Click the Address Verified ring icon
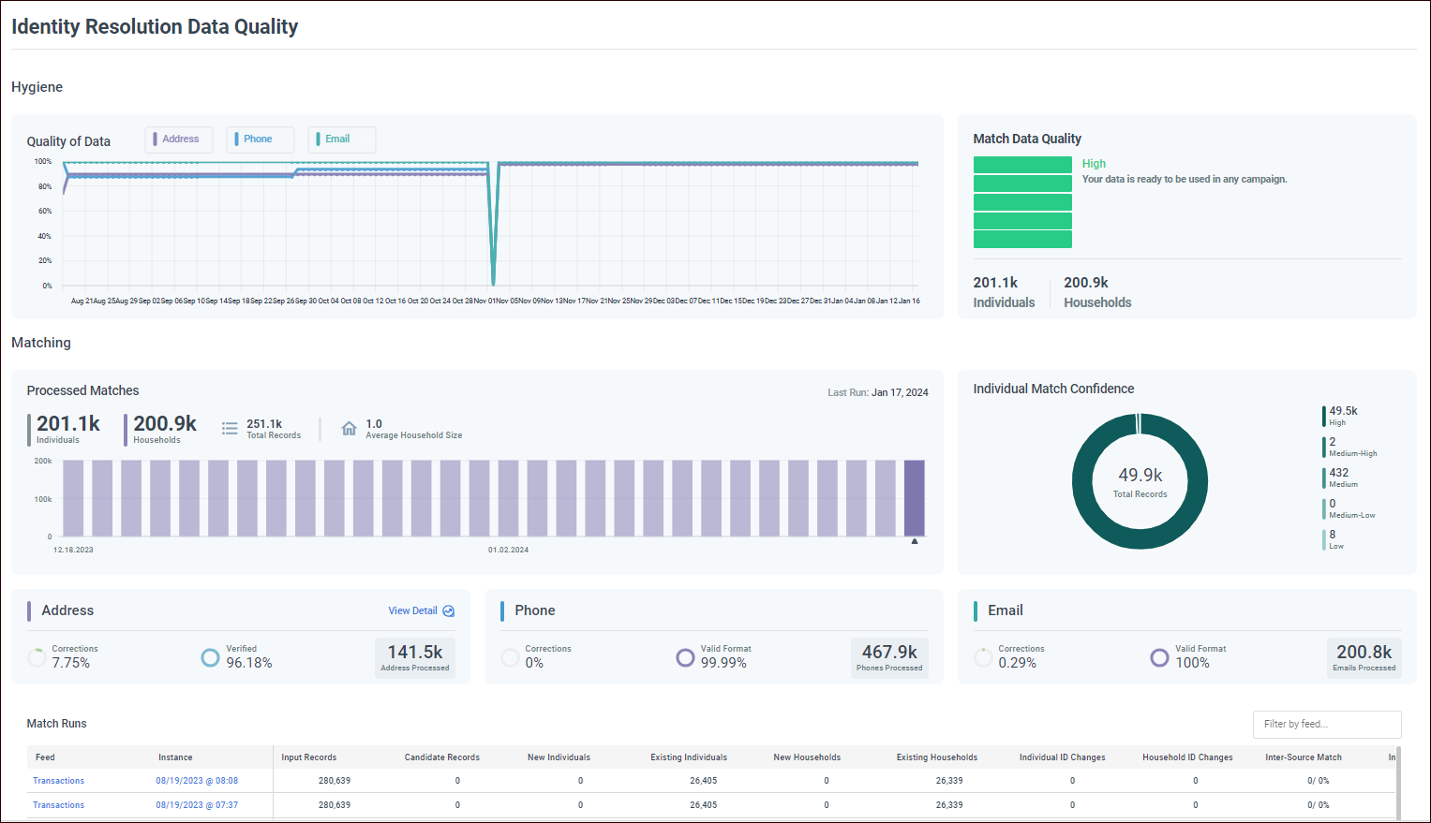Image resolution: width=1431 pixels, height=823 pixels. (x=211, y=657)
